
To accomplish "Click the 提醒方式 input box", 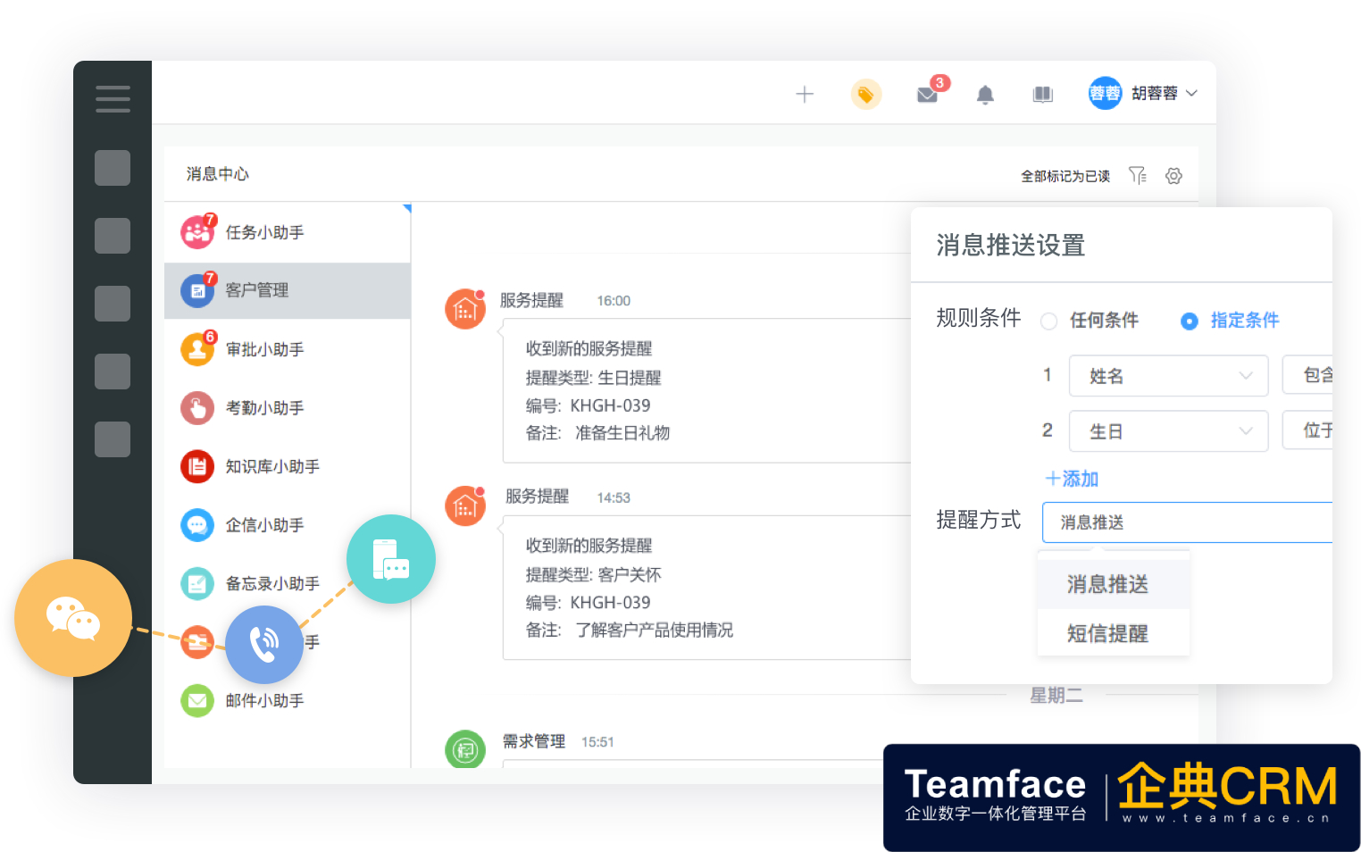I will click(x=1186, y=522).
